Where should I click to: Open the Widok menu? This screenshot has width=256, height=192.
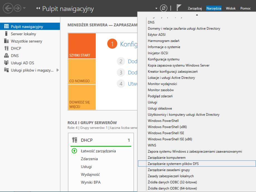click(231, 8)
